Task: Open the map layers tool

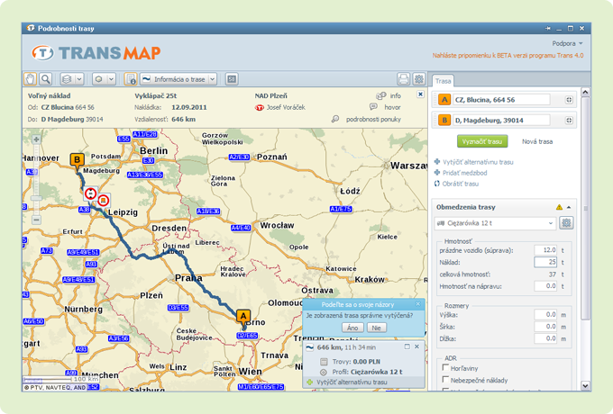Action: (67, 79)
